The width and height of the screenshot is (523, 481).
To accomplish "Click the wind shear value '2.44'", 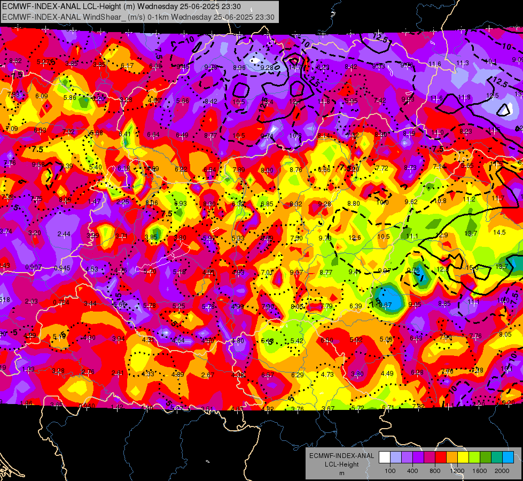I will tap(64, 234).
